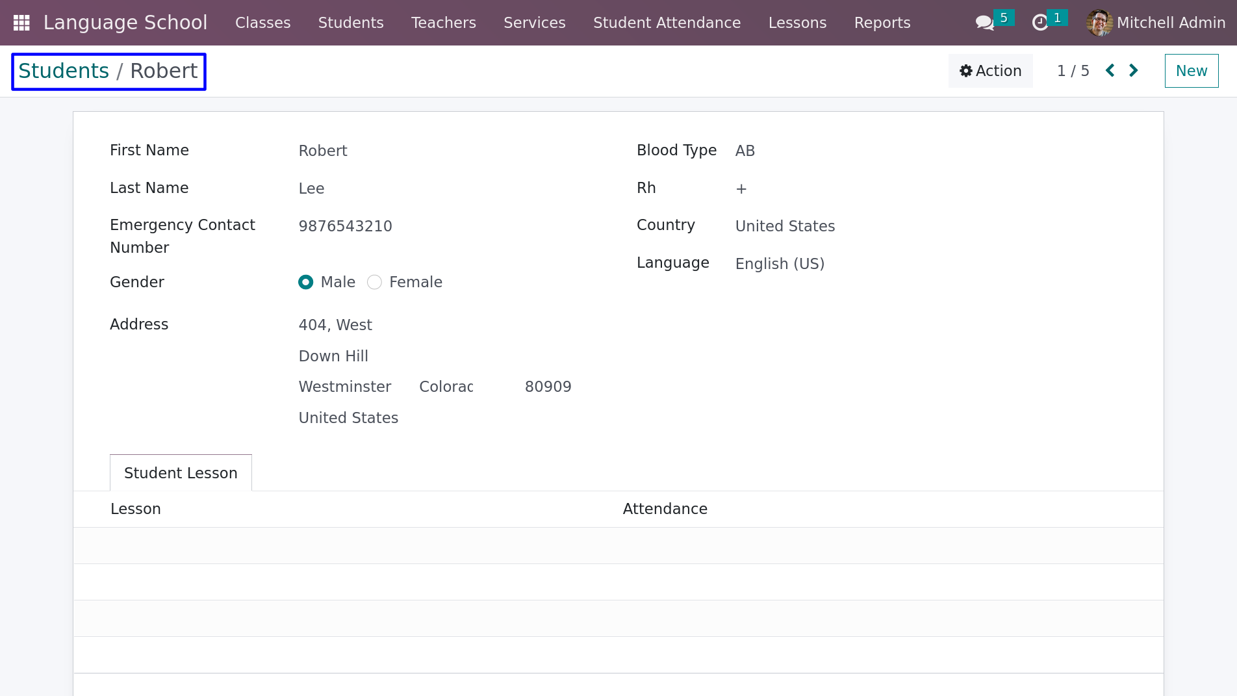Go to previous record arrow

1110,70
